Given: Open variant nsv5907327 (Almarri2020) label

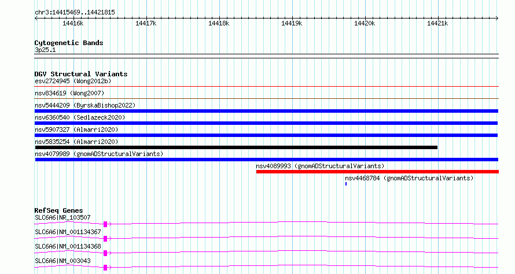Looking at the screenshot, I should click(76, 129).
